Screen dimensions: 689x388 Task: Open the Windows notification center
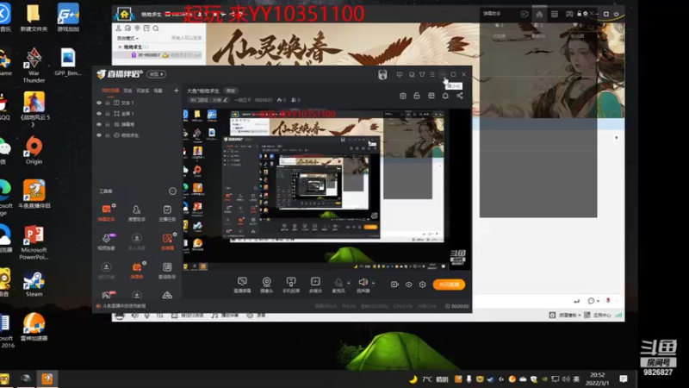tap(623, 379)
